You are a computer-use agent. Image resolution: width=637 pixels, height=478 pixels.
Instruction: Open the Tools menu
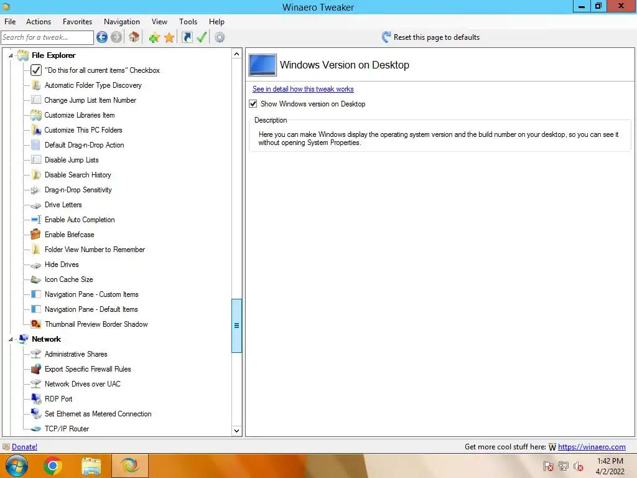(x=188, y=22)
